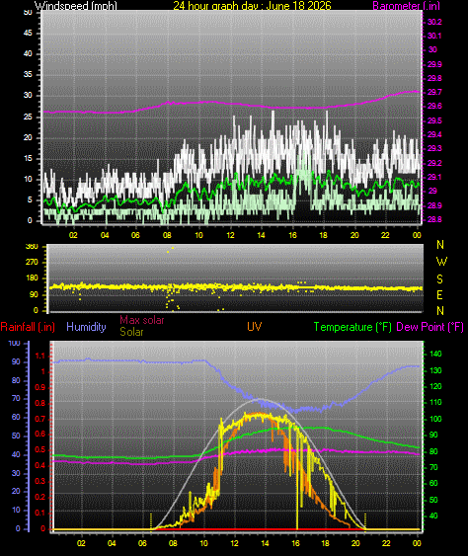Click the 'Max solar' legend label
Image resolution: width=468 pixels, height=556 pixels.
coord(142,320)
